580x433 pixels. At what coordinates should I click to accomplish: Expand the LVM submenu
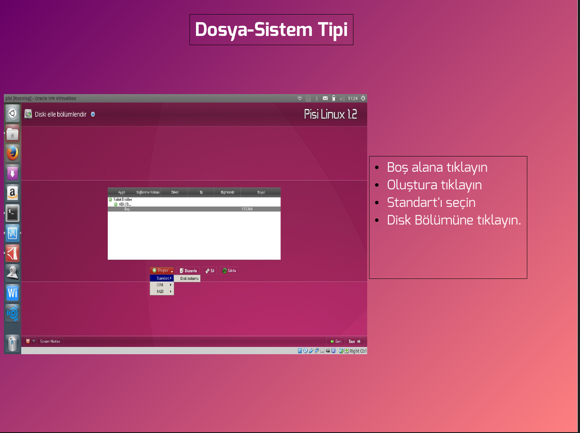[x=161, y=285]
